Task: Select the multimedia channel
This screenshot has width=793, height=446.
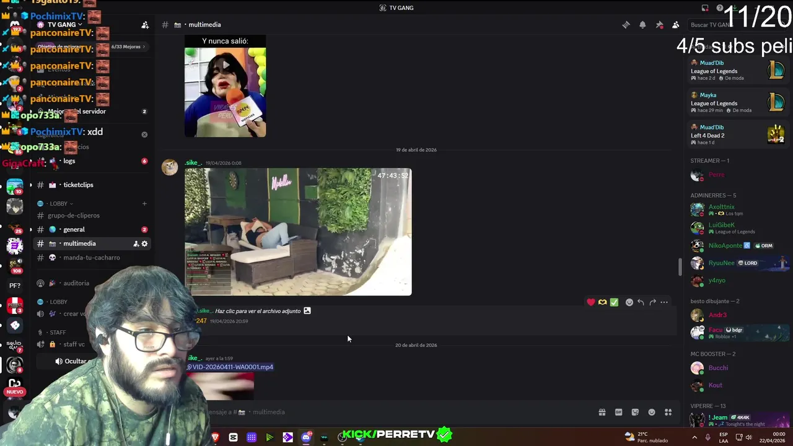Action: coord(90,243)
